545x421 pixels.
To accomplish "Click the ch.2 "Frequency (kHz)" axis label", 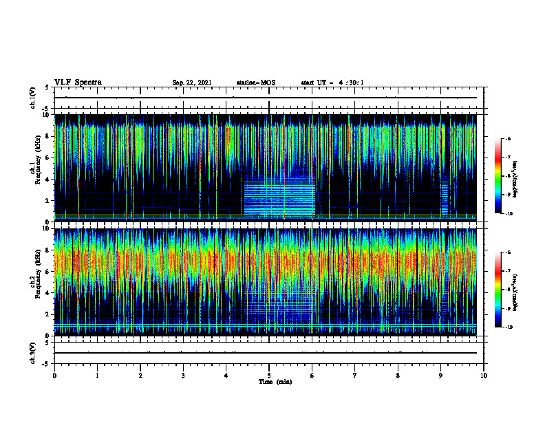I will coord(38,274).
